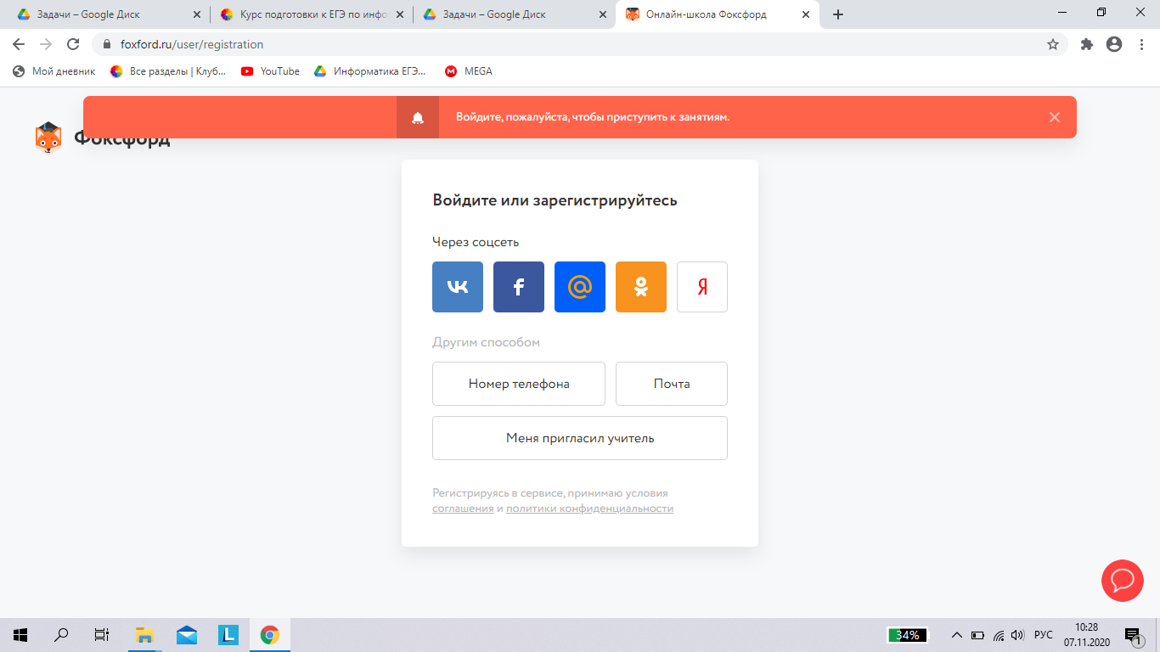Screen dimensions: 1160x652
Task: Click the bell icon in the banner
Action: [x=418, y=117]
